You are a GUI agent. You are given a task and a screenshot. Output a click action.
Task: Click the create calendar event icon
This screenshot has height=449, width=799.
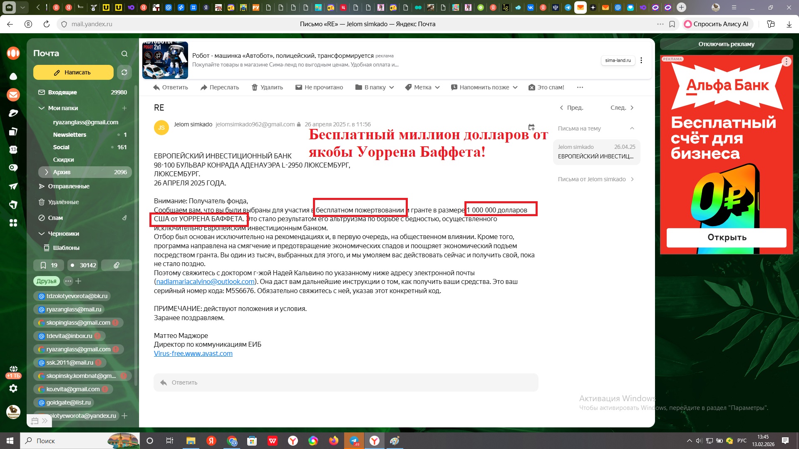(531, 127)
